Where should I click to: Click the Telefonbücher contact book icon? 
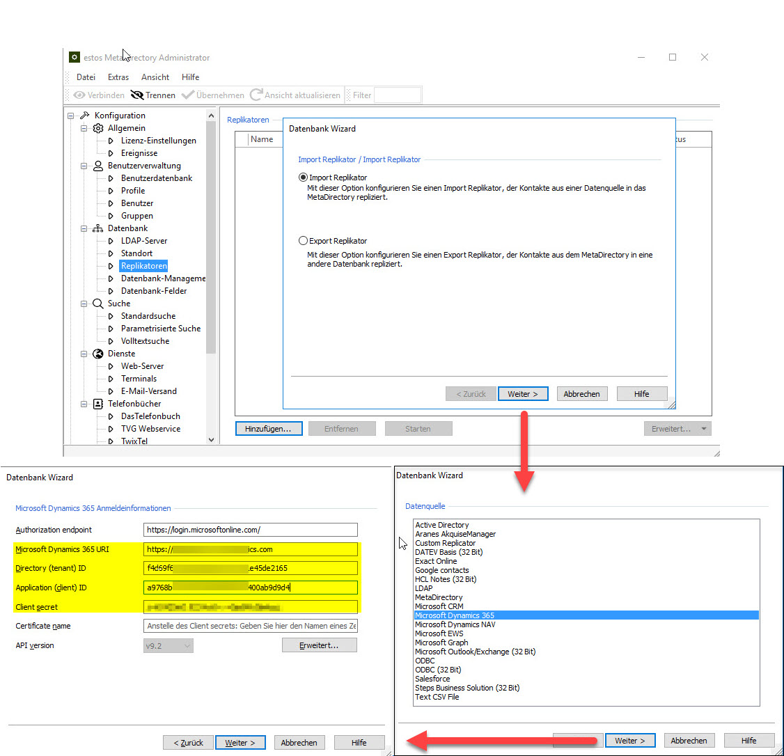point(98,404)
